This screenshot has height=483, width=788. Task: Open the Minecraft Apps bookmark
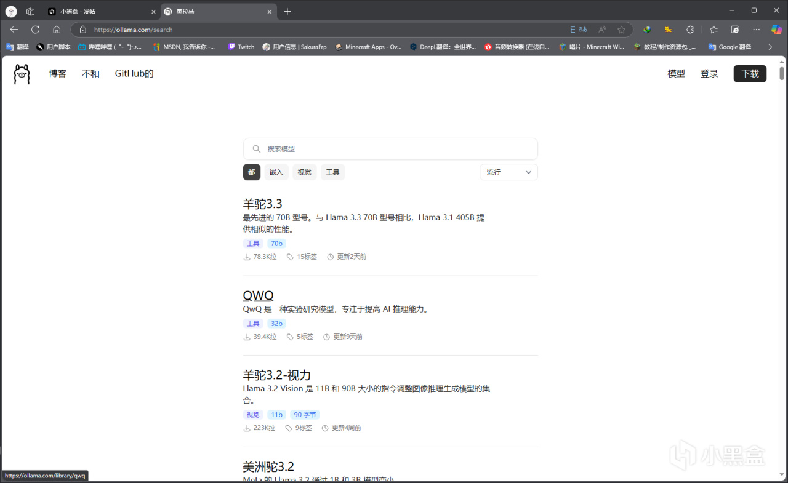[x=368, y=47]
